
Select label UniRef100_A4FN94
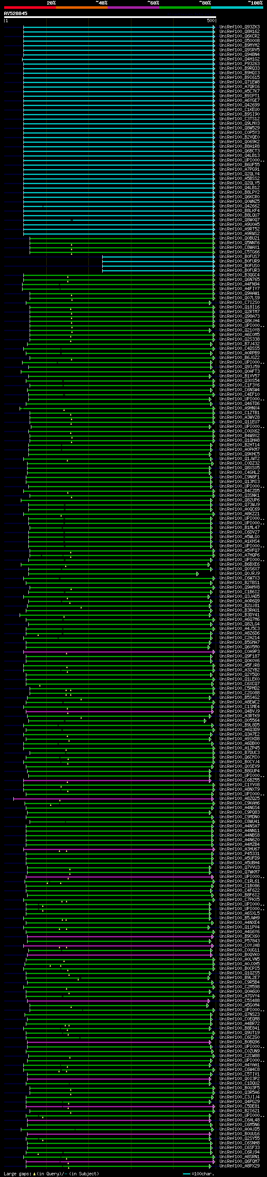pos(239,284)
